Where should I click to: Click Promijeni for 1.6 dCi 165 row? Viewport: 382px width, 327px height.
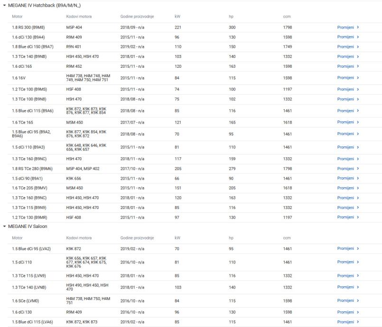click(x=345, y=66)
